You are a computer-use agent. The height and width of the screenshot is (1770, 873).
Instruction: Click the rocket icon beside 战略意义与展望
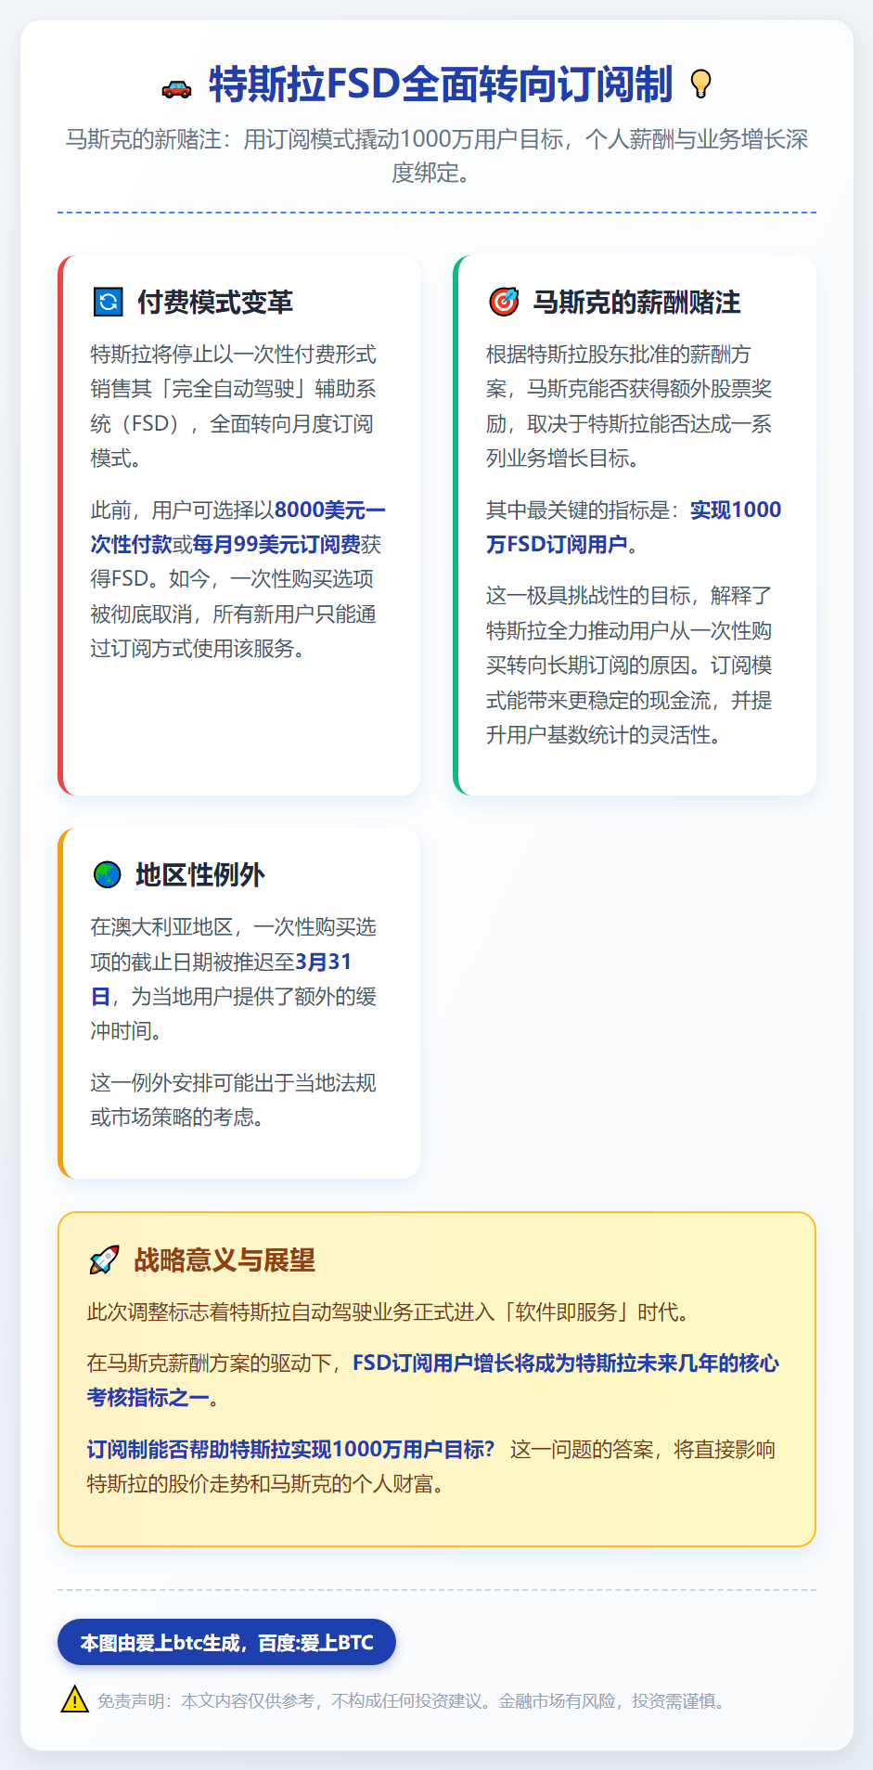pyautogui.click(x=104, y=1260)
